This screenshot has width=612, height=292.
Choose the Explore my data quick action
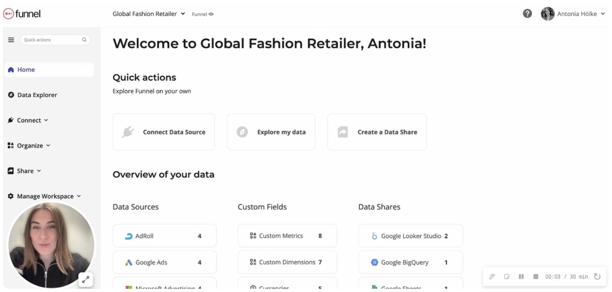click(271, 132)
